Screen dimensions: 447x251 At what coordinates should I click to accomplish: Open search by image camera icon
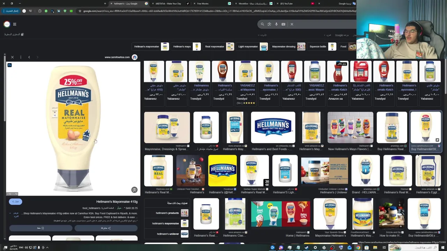[x=269, y=24]
